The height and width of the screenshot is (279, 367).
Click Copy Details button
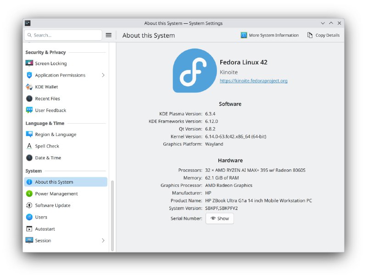coord(323,35)
